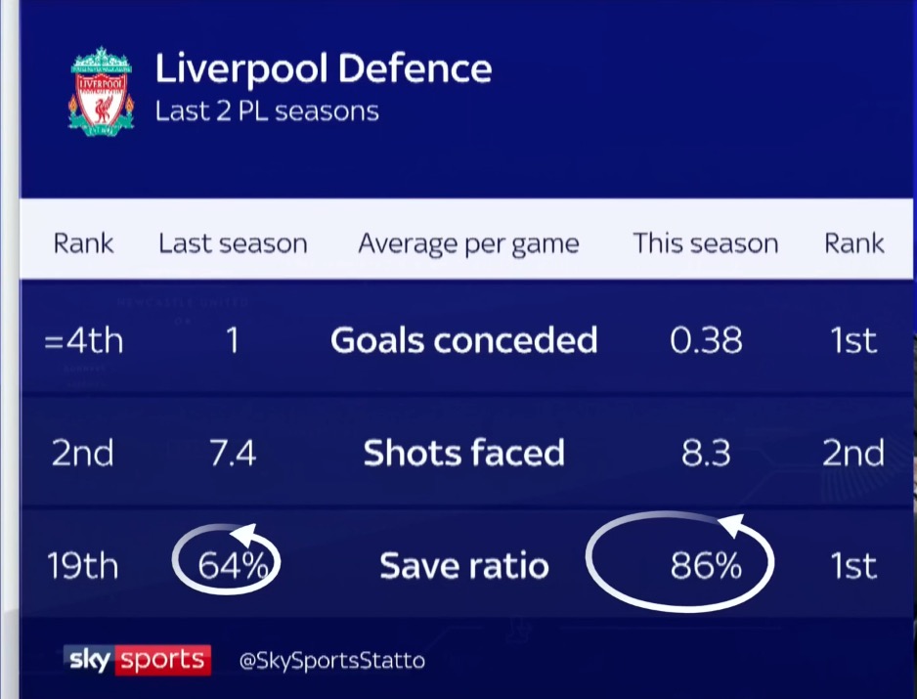Click the Last 2 PL seasons subtitle
The height and width of the screenshot is (699, 917).
[x=267, y=111]
